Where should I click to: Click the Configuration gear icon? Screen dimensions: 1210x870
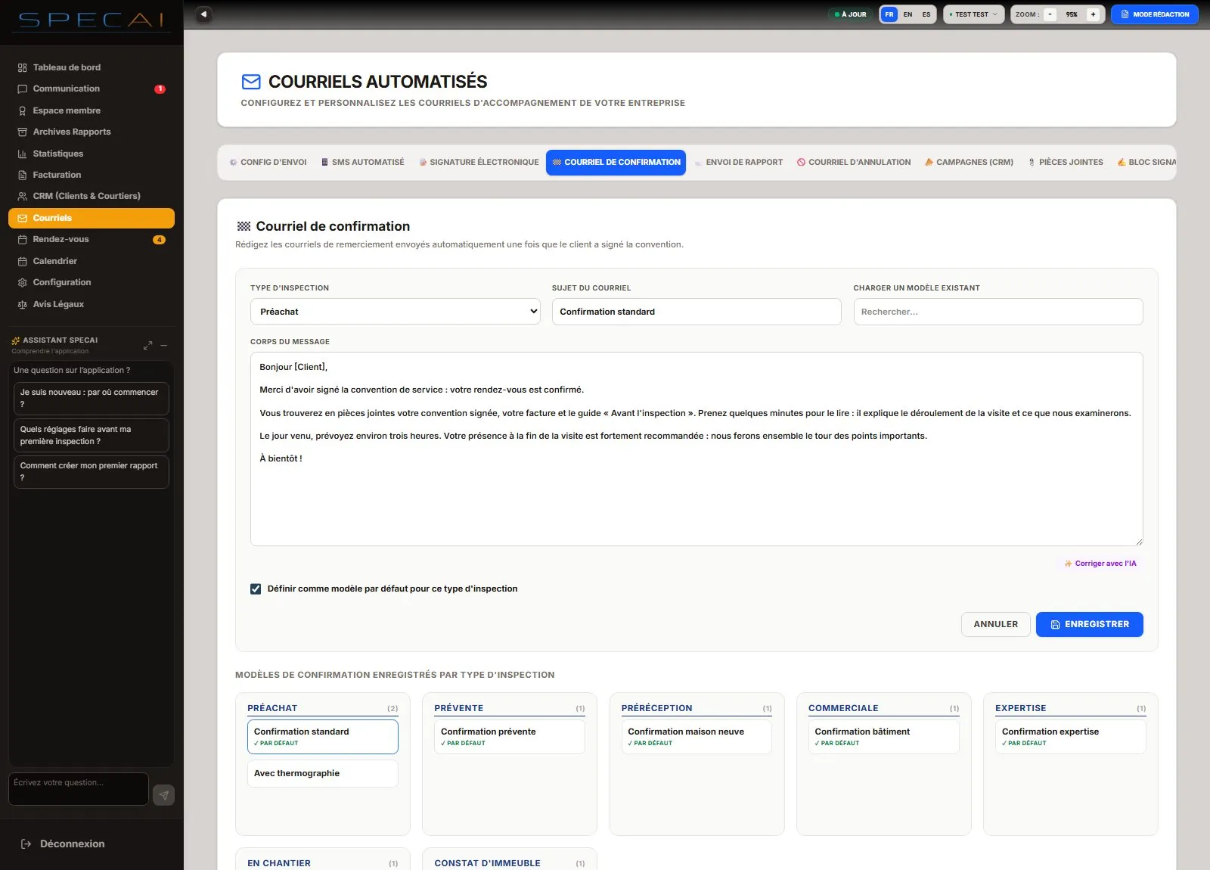[x=22, y=282]
